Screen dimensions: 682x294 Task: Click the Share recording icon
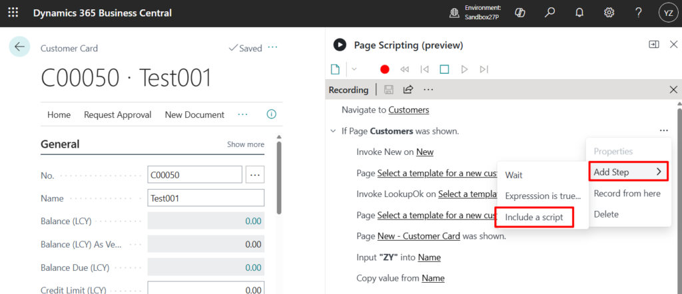[408, 89]
